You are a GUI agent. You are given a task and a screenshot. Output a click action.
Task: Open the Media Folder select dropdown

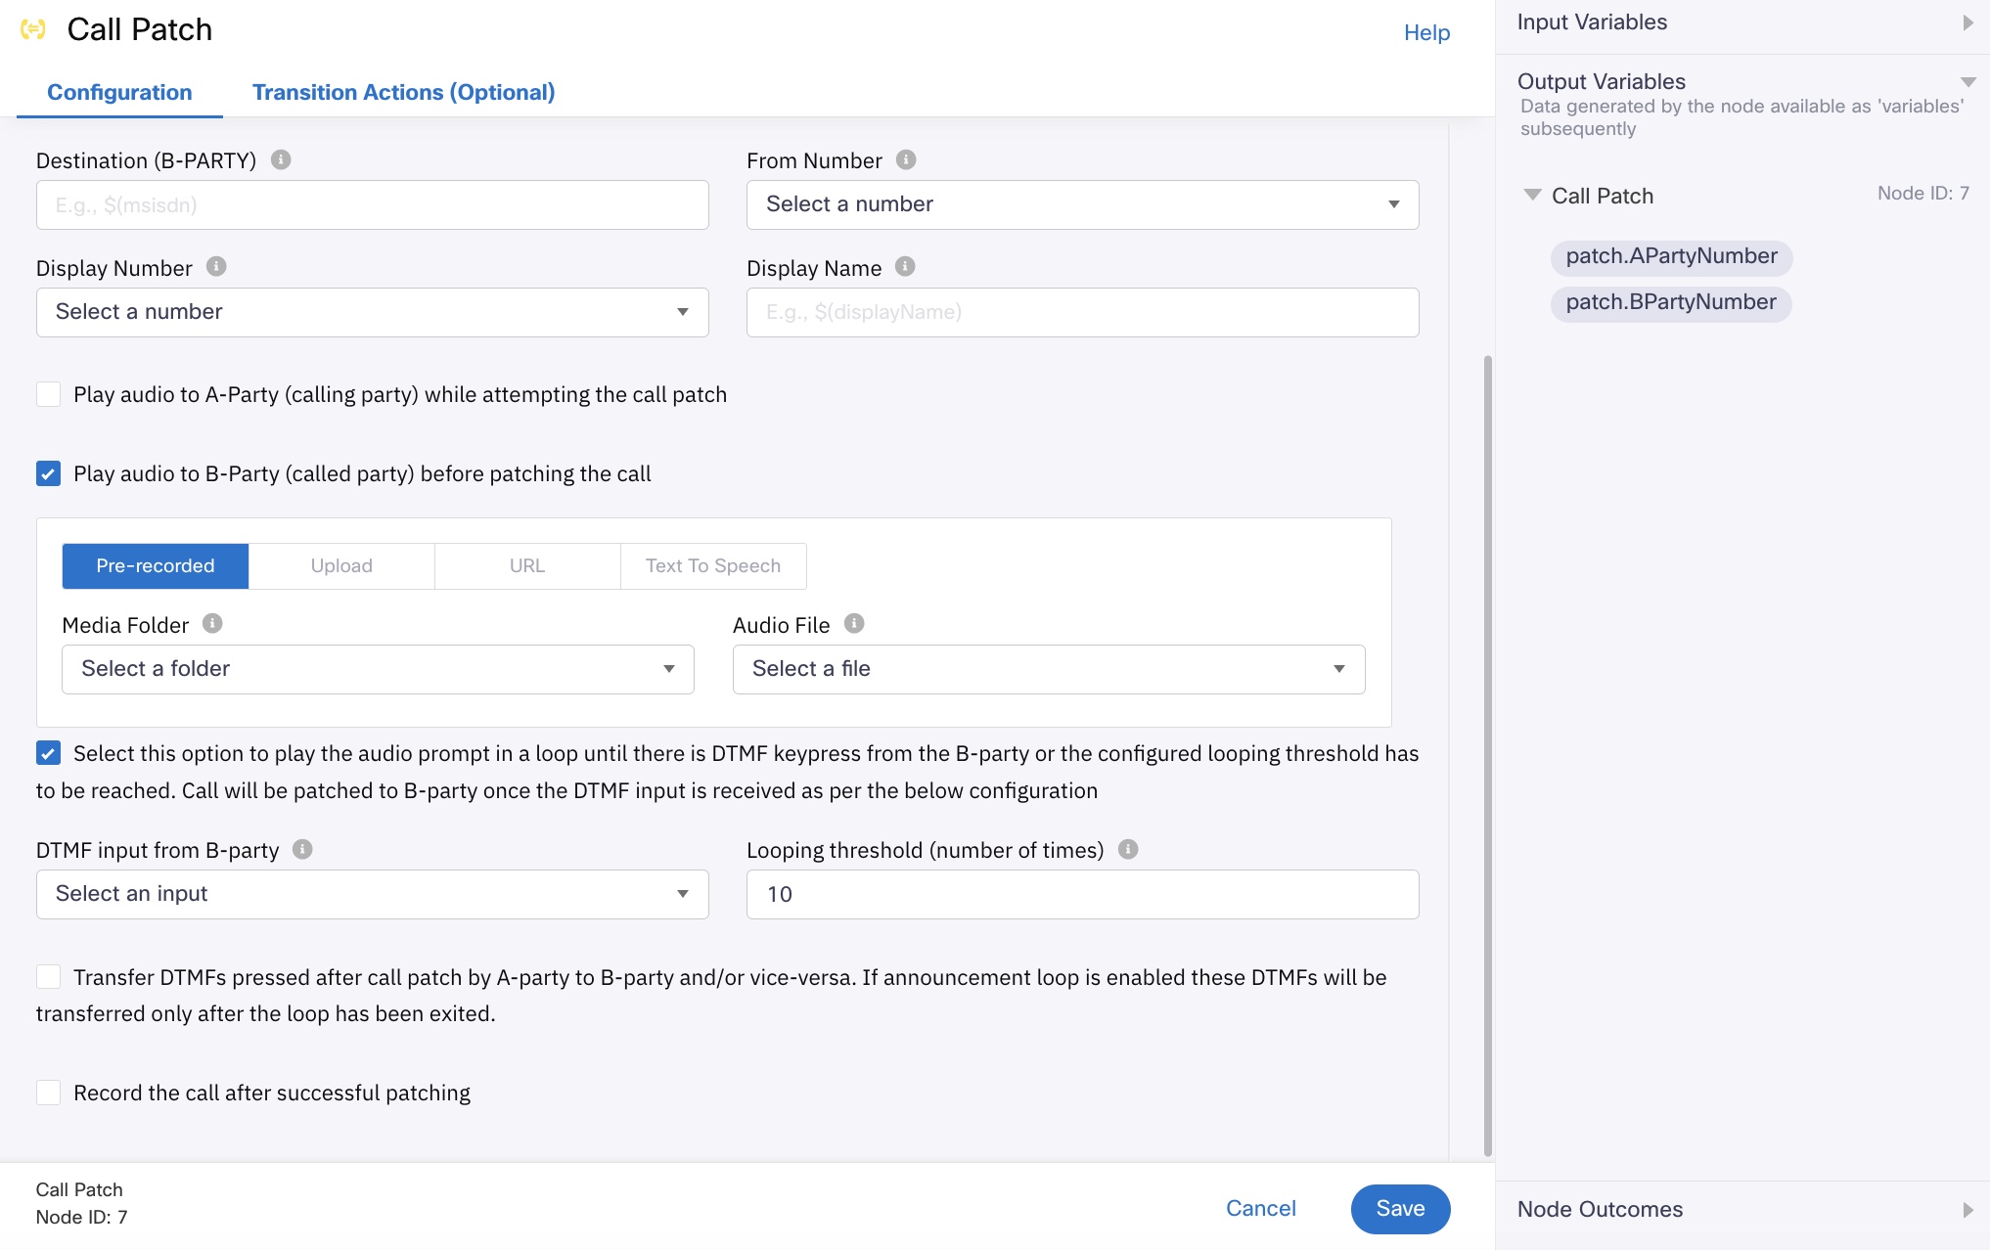(378, 669)
